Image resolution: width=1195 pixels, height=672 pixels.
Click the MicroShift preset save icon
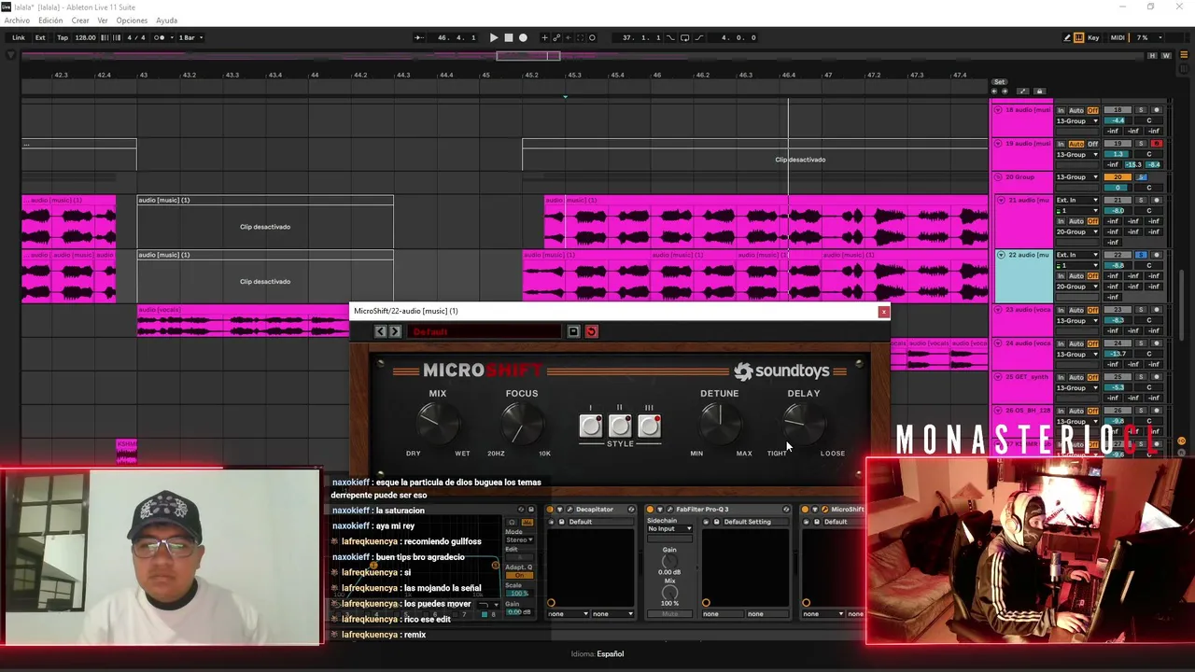click(x=573, y=331)
